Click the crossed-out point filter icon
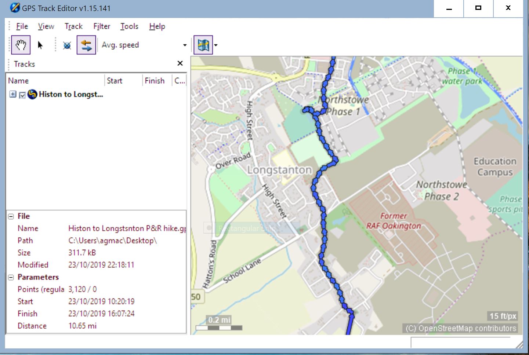This screenshot has width=529, height=355. click(x=67, y=45)
